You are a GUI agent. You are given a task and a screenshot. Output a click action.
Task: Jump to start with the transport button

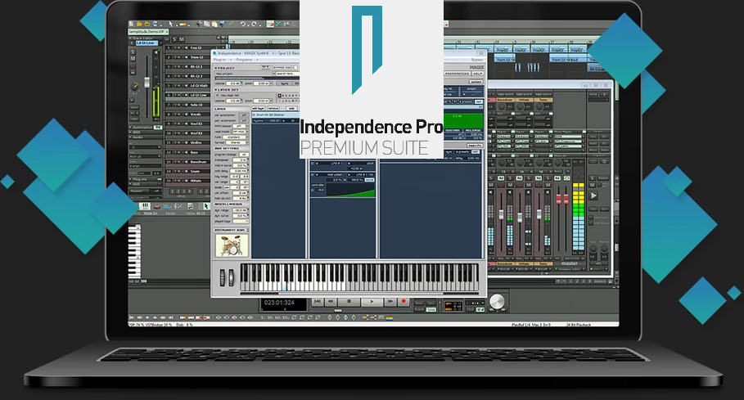[318, 301]
